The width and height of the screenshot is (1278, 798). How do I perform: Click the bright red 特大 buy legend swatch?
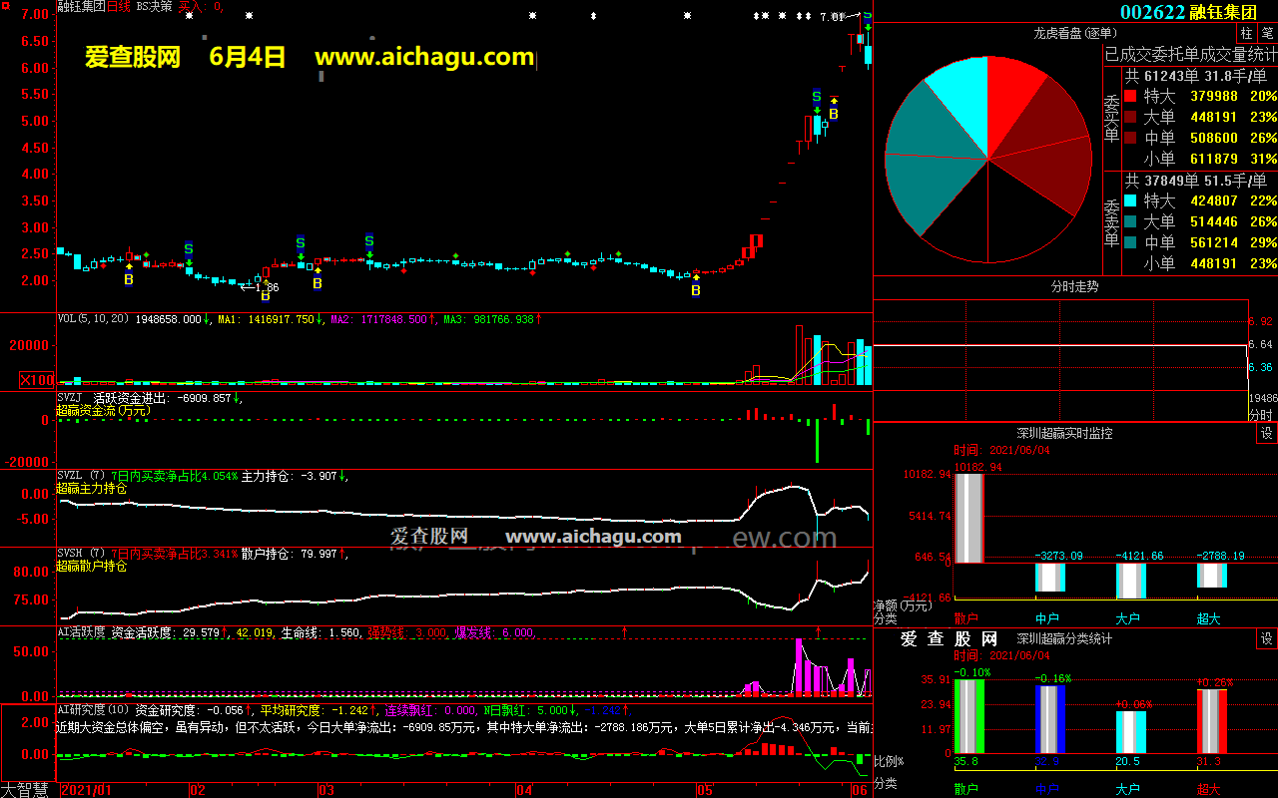(x=1130, y=97)
